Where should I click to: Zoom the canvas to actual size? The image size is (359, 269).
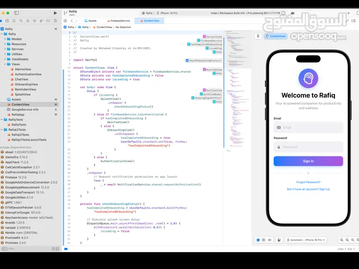pos(347,240)
